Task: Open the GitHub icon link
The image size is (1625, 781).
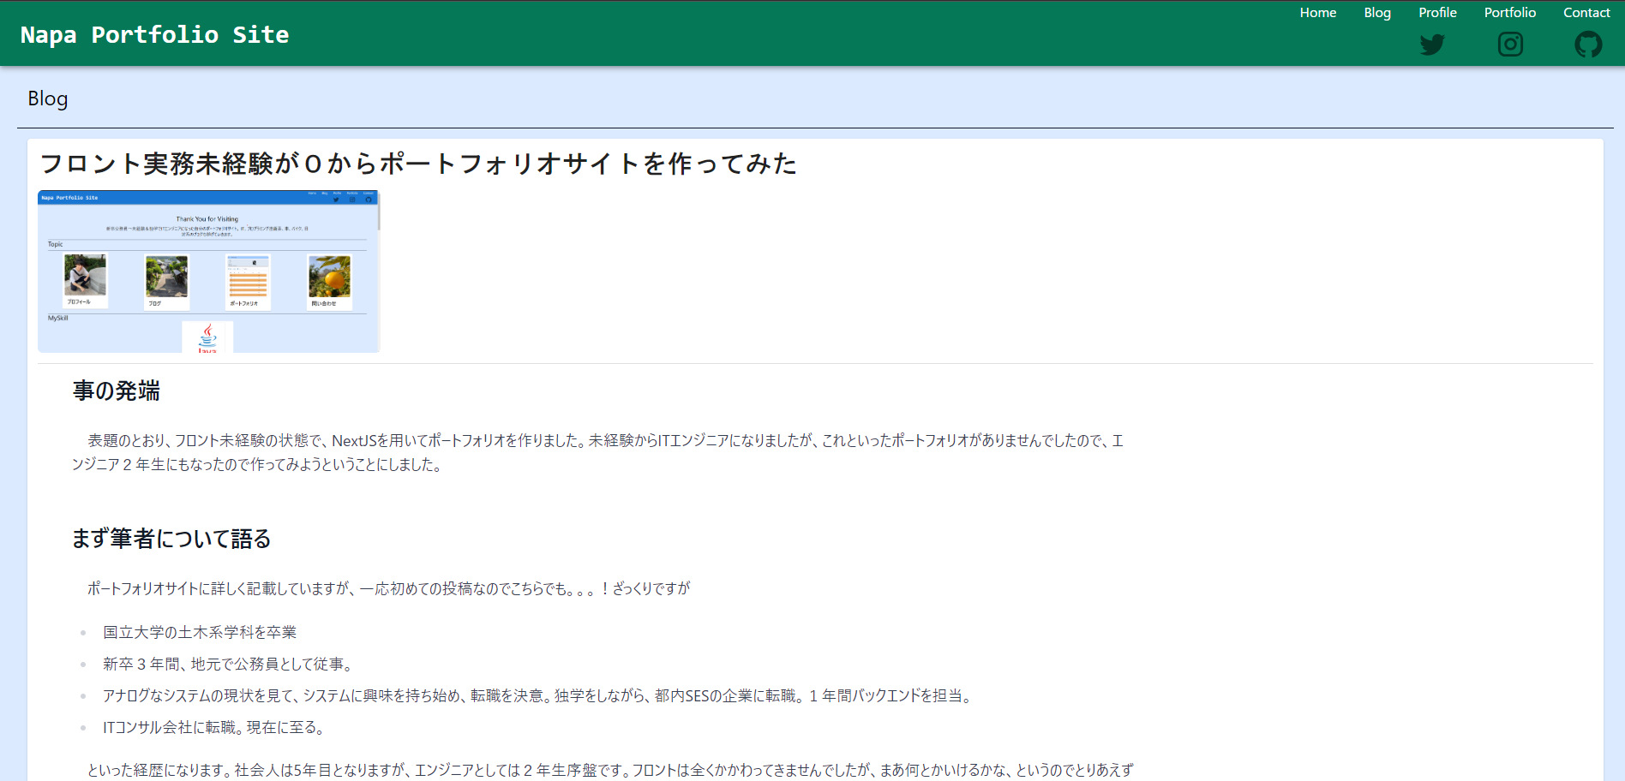Action: point(1588,45)
